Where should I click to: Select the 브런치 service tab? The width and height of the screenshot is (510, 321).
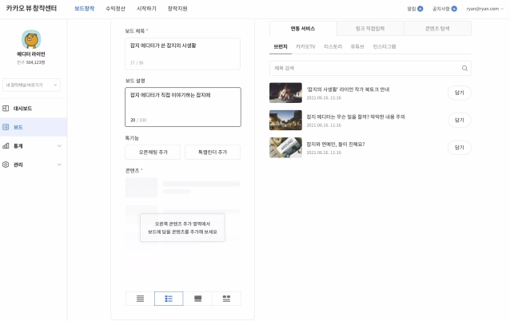(281, 47)
